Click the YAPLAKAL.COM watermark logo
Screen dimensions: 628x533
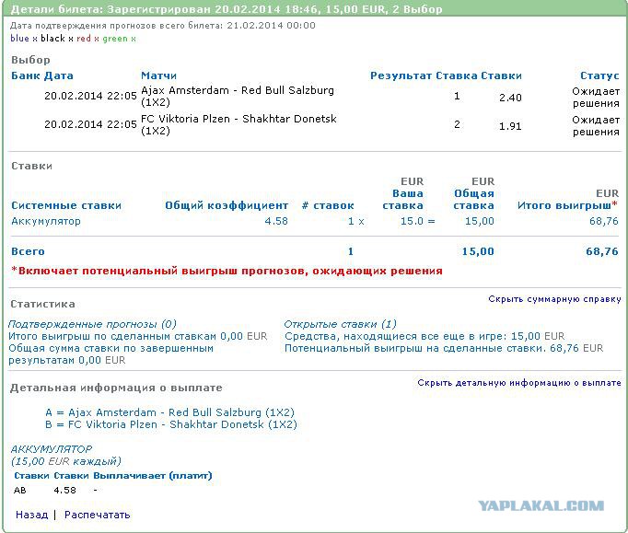(x=541, y=505)
